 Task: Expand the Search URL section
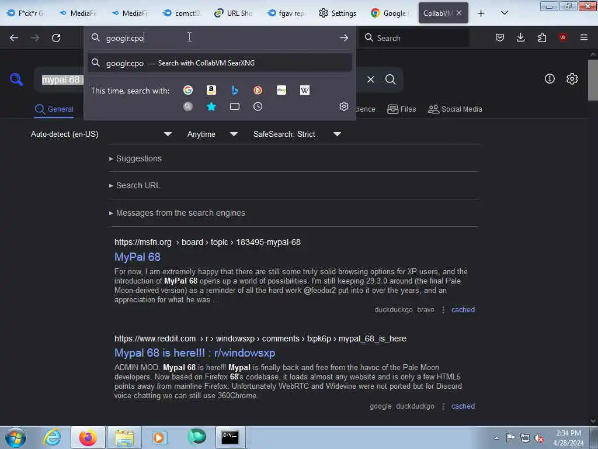(x=135, y=185)
